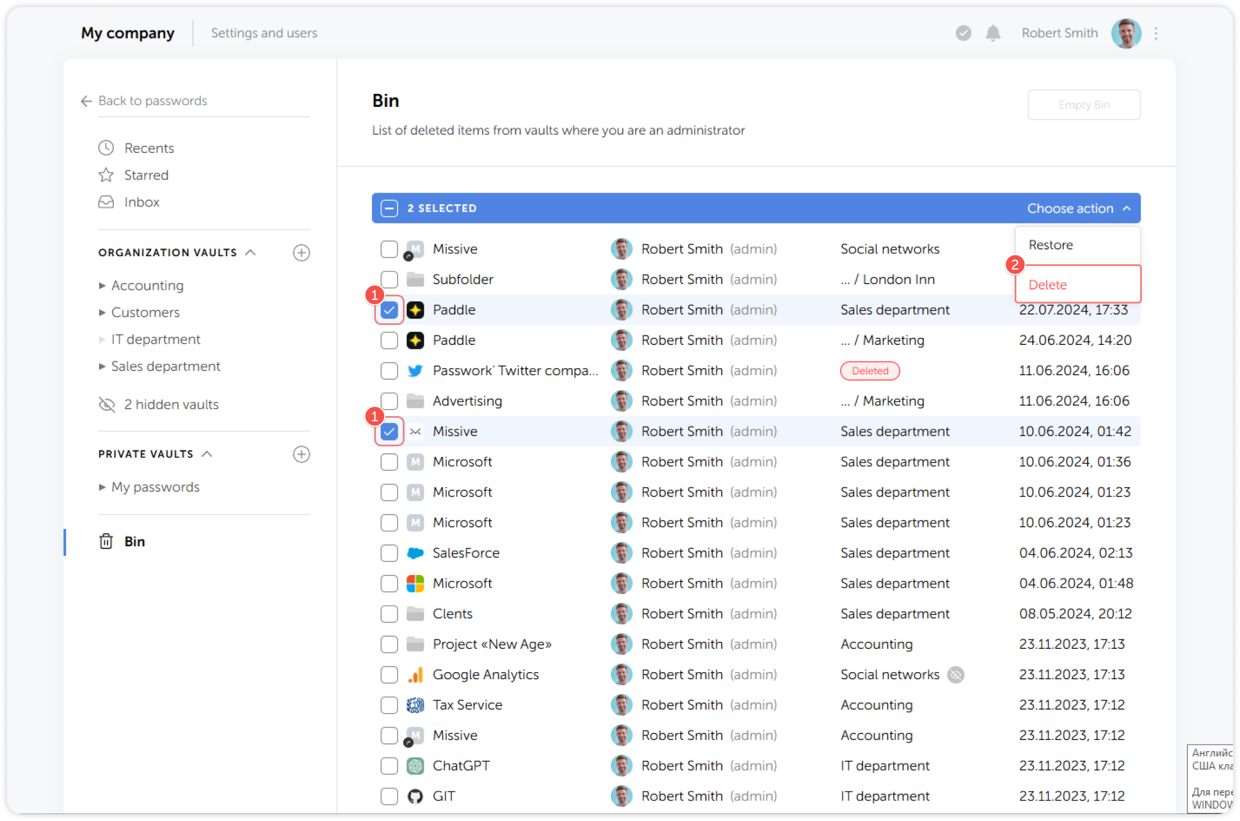Check the checkbox for the Advertising folder
Screen dimensions: 1240x821
tap(389, 401)
